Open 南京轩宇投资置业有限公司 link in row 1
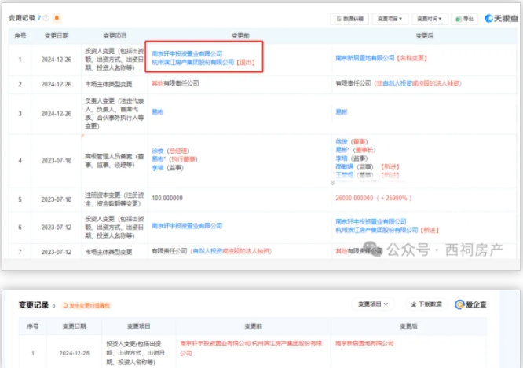This screenshot has width=523, height=368. [187, 53]
